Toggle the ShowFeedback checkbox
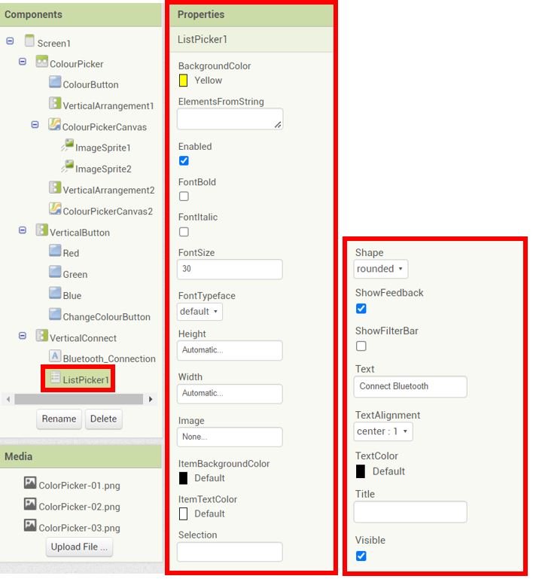The height and width of the screenshot is (579, 533). point(361,309)
